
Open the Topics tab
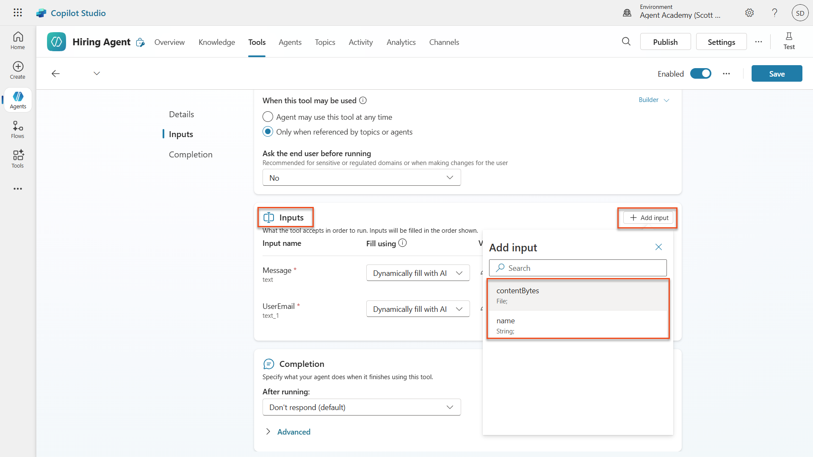tap(325, 42)
